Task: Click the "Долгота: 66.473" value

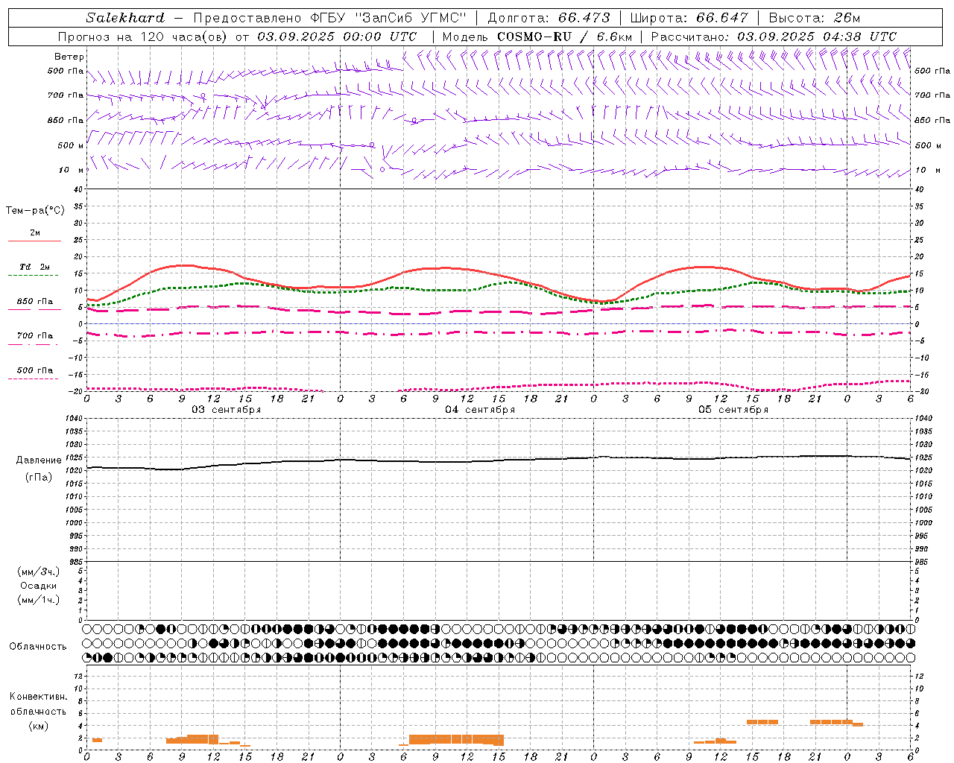Action: click(549, 18)
